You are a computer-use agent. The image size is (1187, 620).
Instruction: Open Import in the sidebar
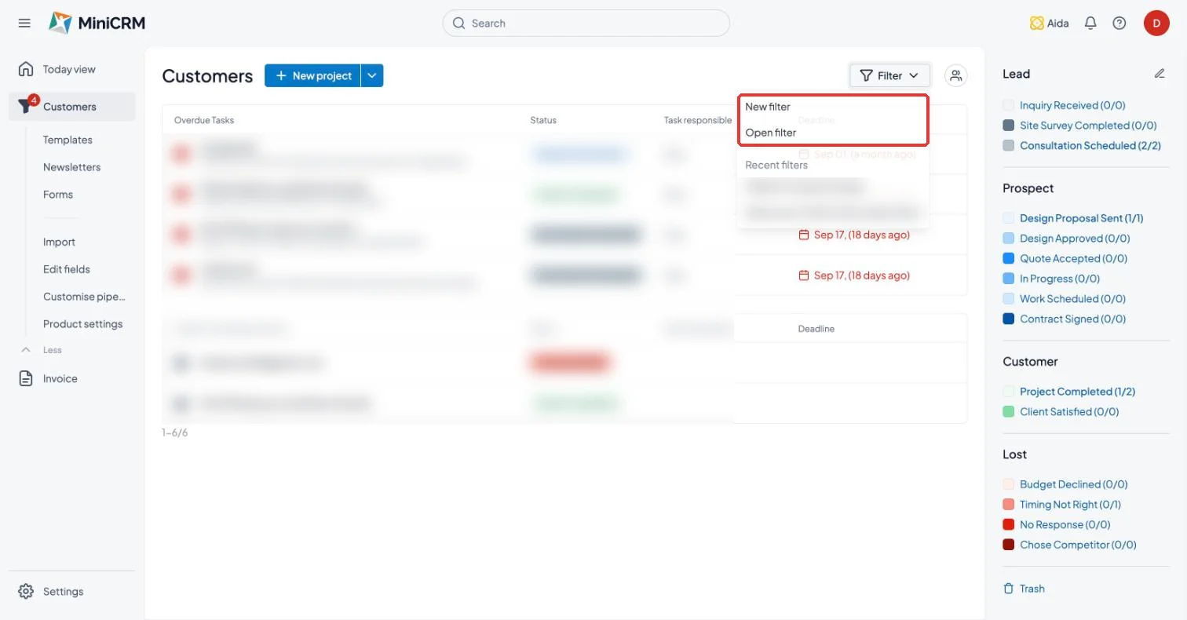(x=59, y=242)
